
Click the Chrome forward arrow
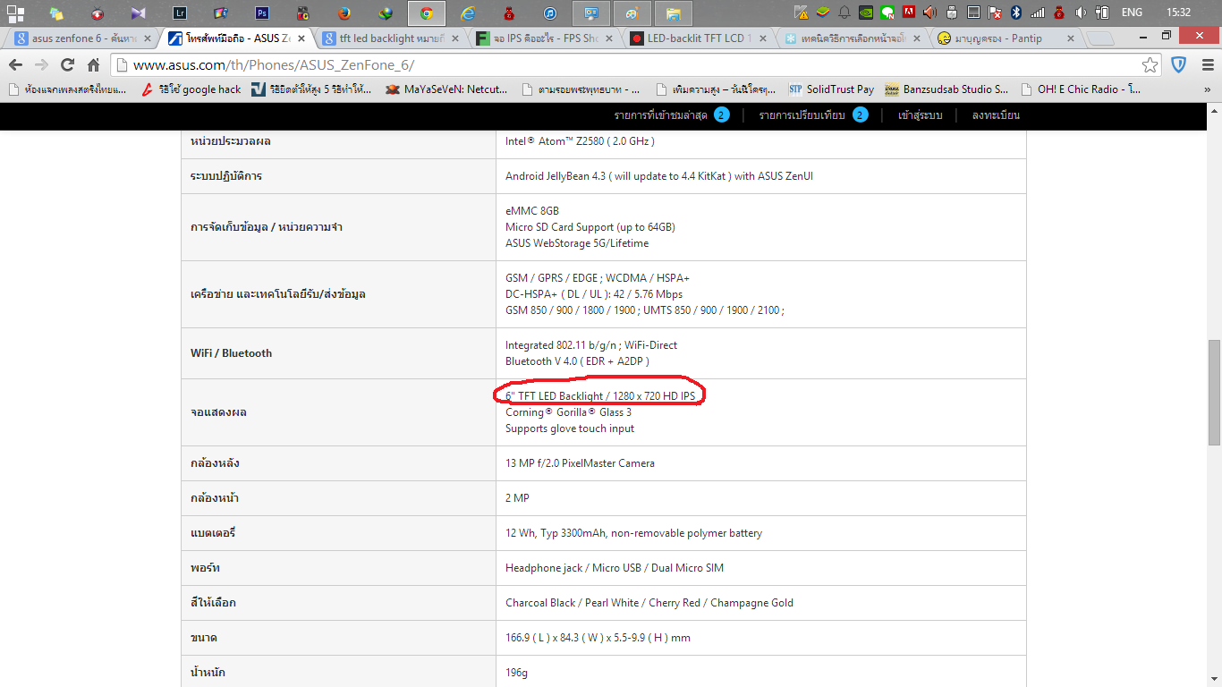click(41, 65)
